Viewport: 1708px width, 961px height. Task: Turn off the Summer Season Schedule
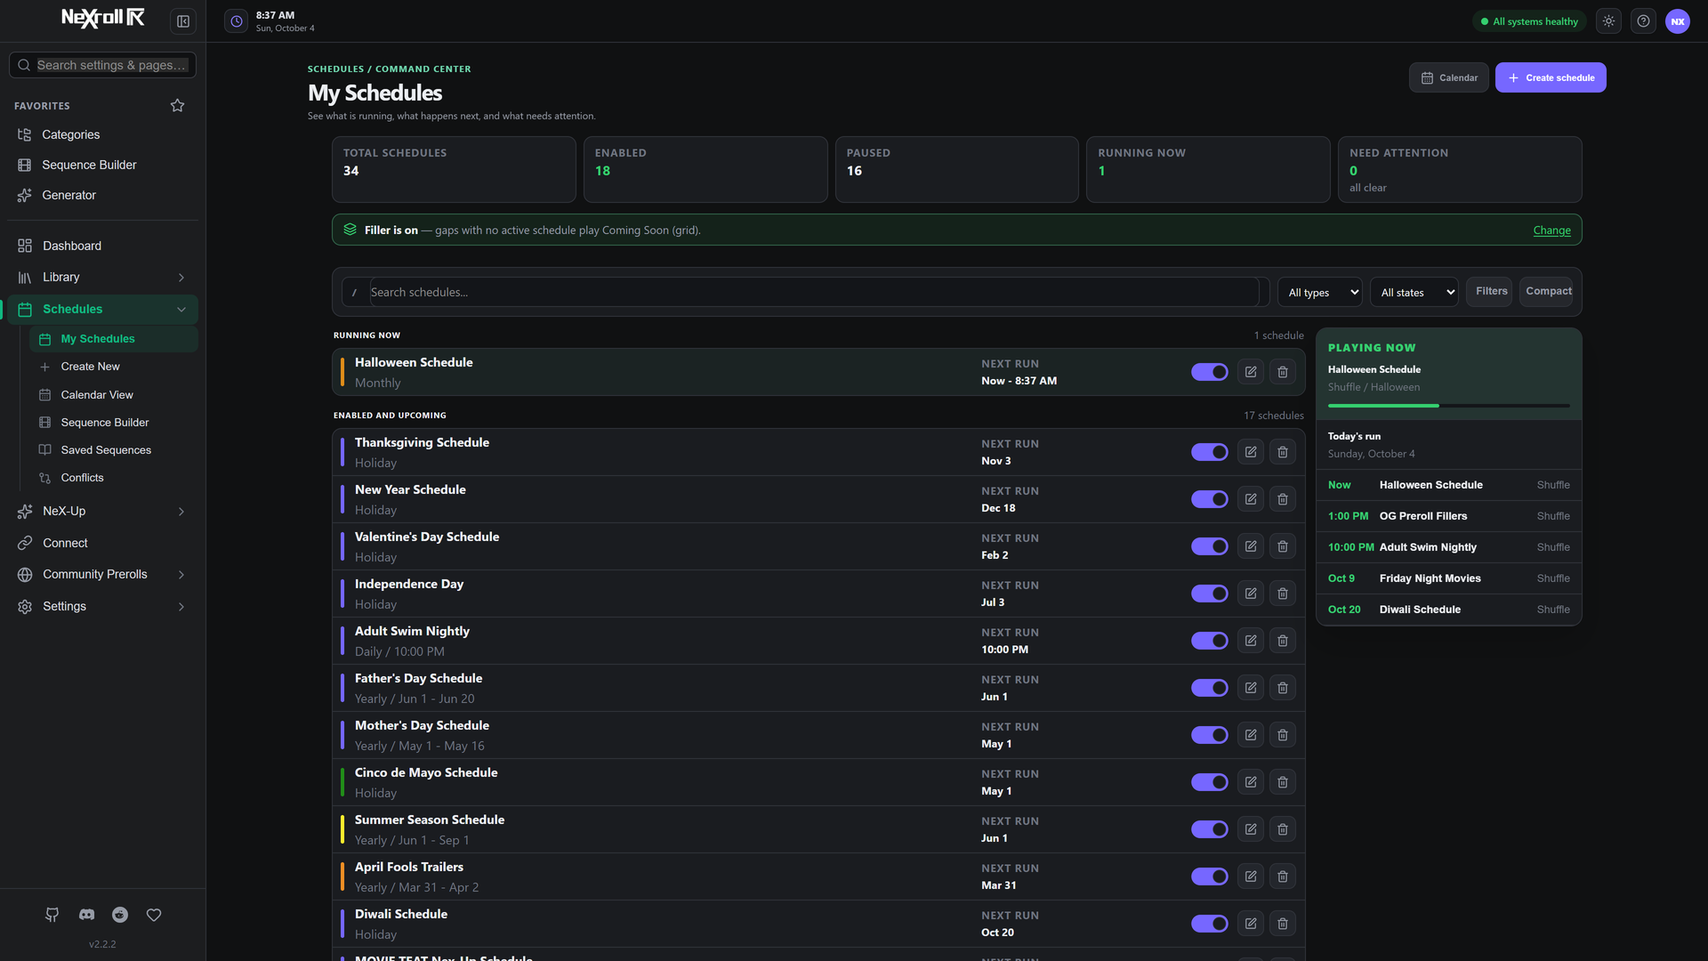(1210, 829)
